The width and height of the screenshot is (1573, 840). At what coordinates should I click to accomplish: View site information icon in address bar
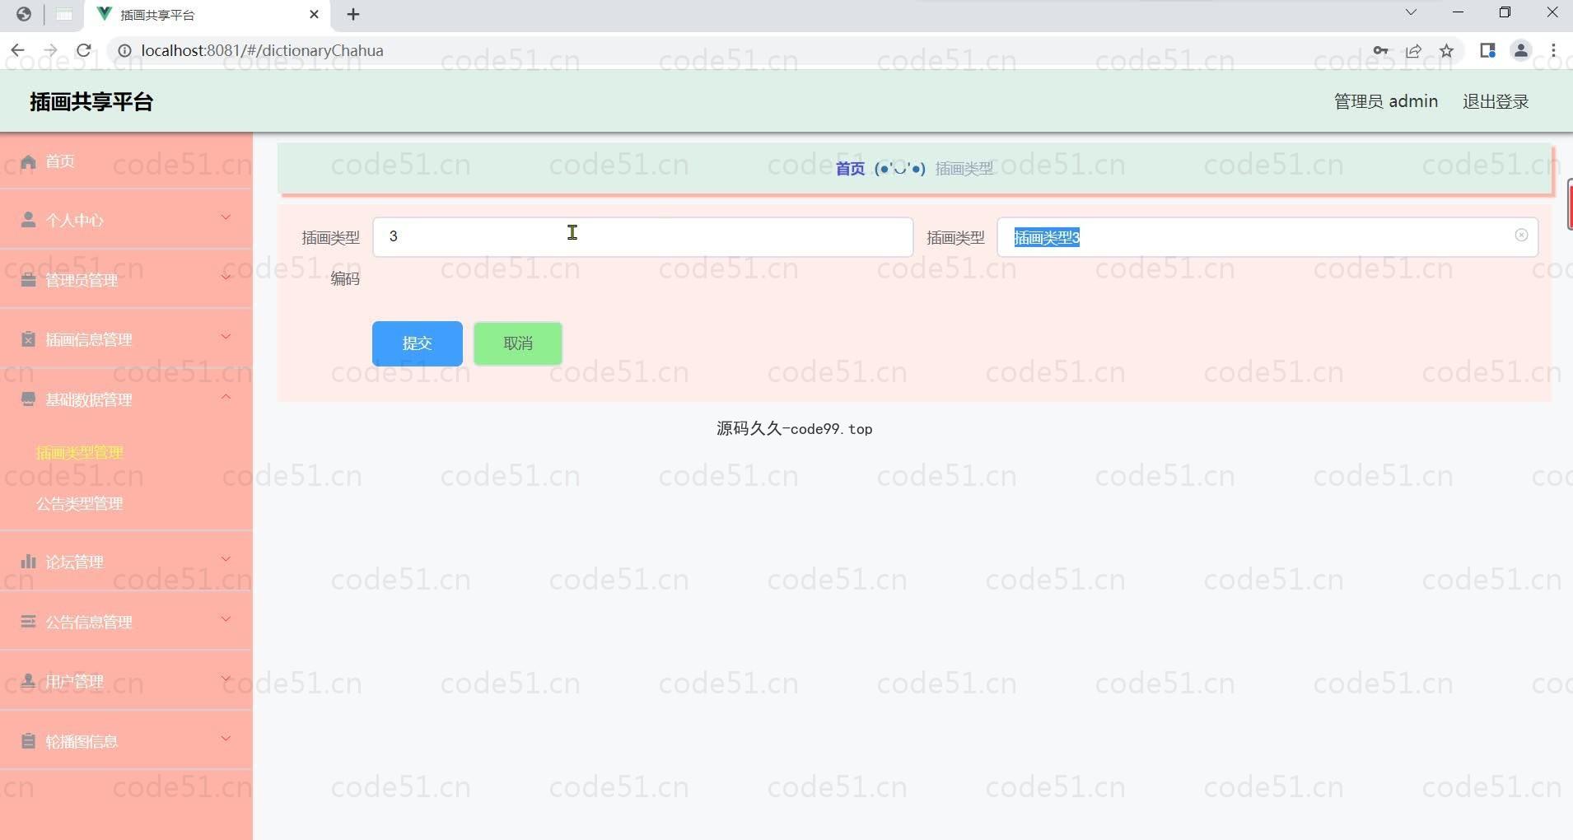tap(124, 50)
